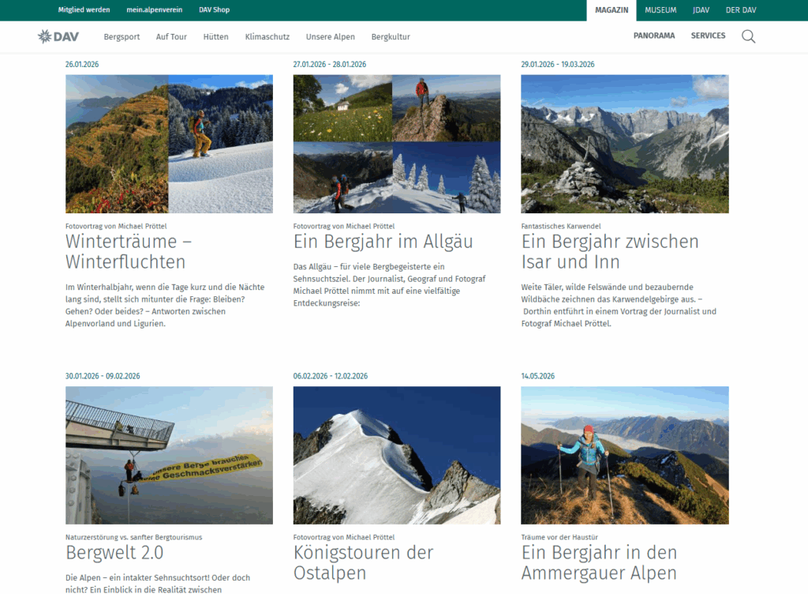Expand the Hütten menu
This screenshot has width=808, height=594.
[x=215, y=36]
